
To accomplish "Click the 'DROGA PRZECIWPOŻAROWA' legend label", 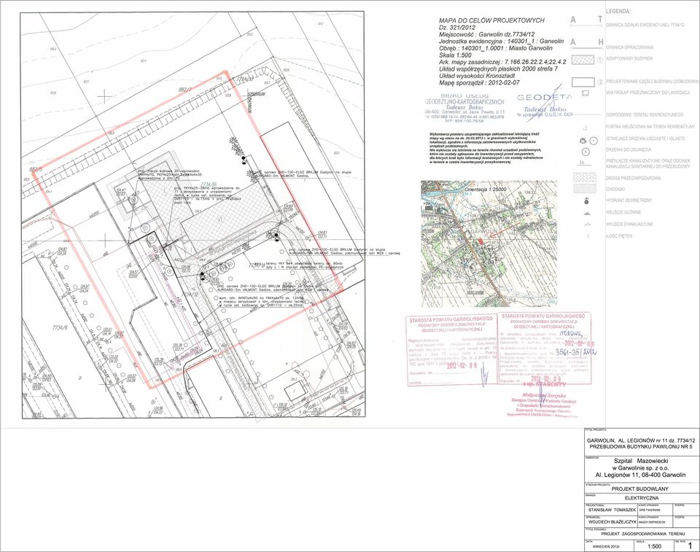I will click(x=634, y=178).
